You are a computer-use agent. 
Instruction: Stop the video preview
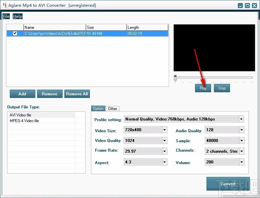click(222, 88)
